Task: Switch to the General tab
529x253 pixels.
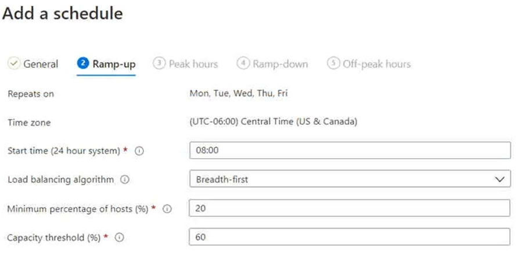Action: pos(41,64)
